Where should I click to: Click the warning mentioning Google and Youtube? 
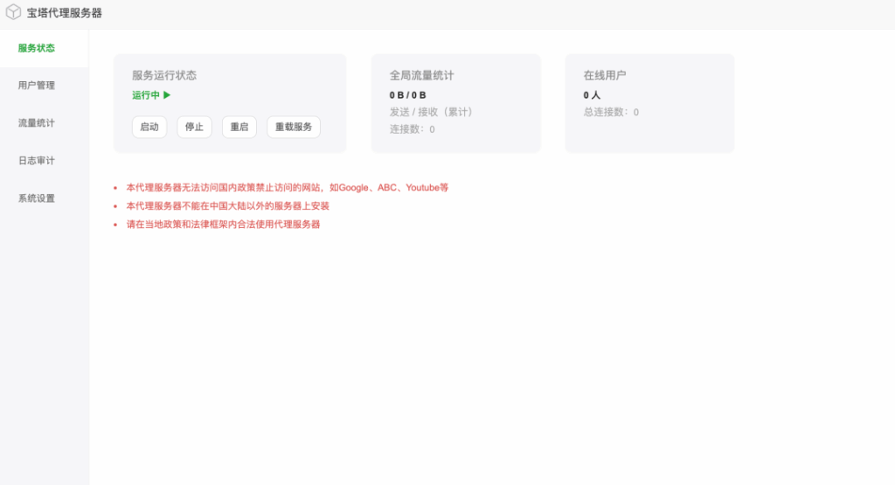pos(287,188)
